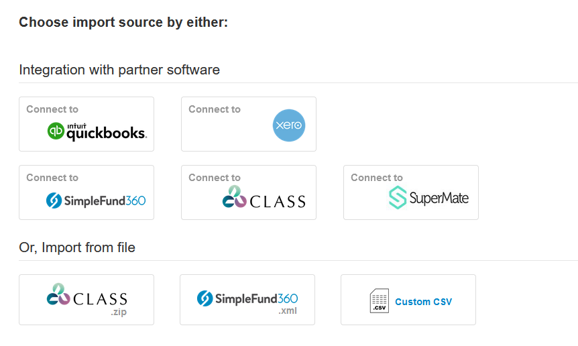
Task: Click the QuickBooks green qb logo icon
Action: point(56,131)
